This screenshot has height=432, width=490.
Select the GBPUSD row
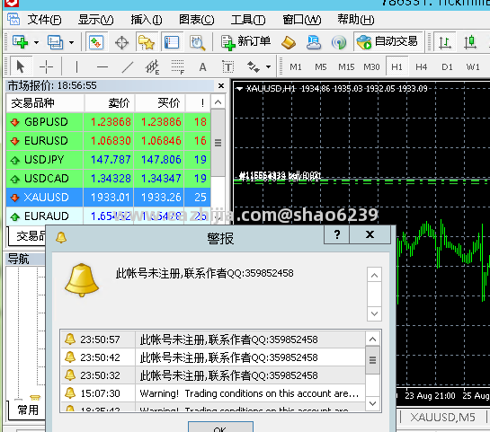tap(108, 122)
